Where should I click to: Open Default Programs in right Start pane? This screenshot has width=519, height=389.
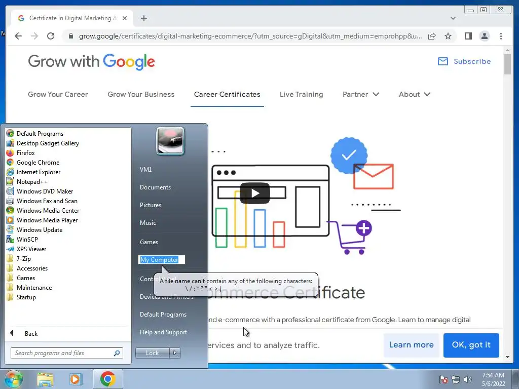(x=163, y=314)
